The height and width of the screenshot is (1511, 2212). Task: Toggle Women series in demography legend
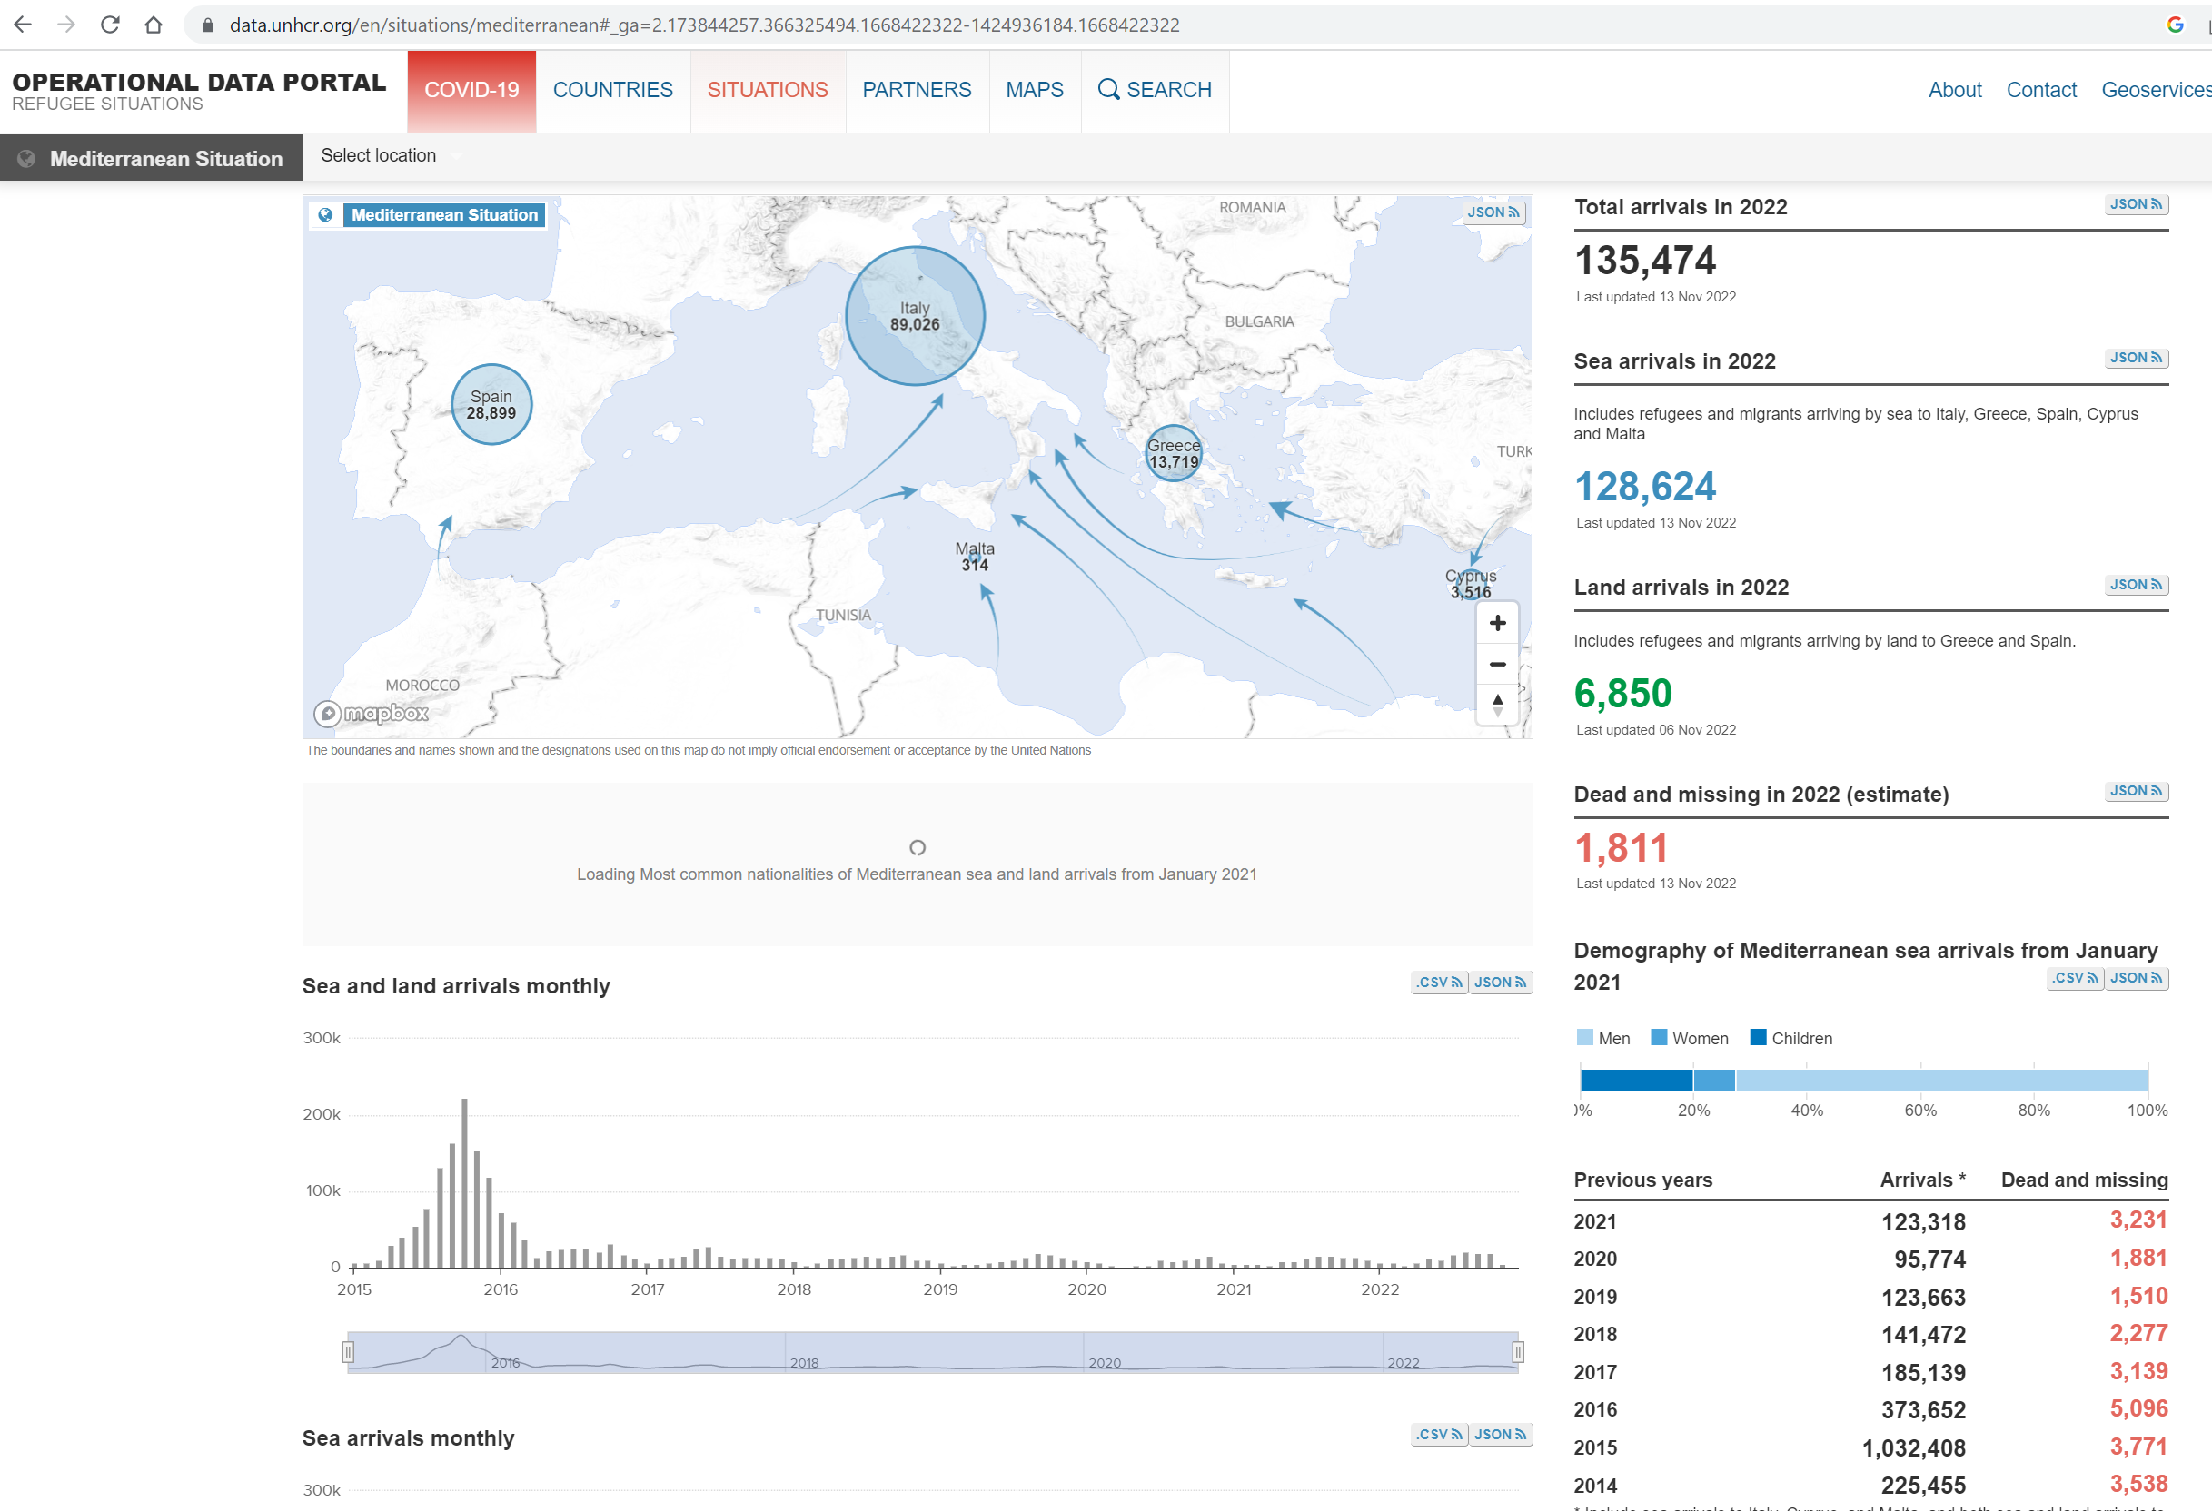1690,1038
